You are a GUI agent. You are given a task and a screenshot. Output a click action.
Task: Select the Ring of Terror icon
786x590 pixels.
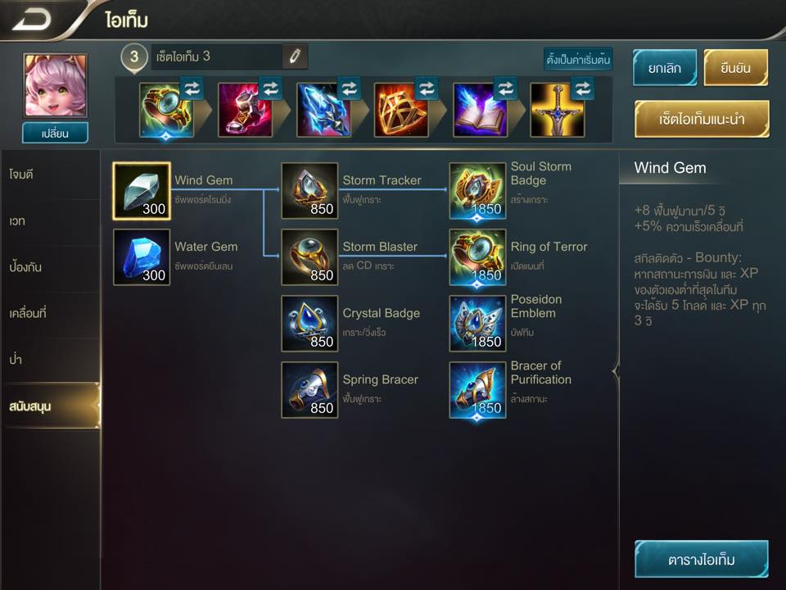point(477,256)
